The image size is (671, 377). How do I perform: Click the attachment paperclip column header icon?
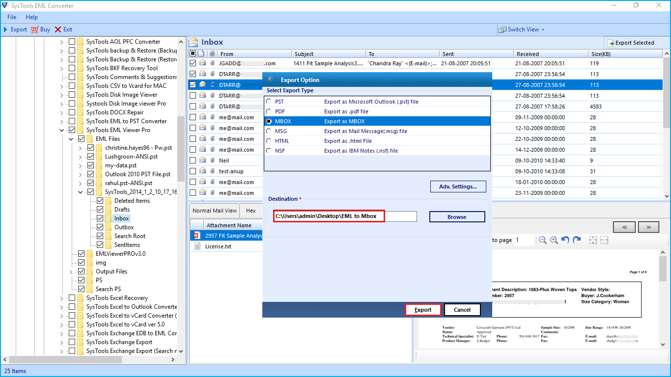point(212,54)
